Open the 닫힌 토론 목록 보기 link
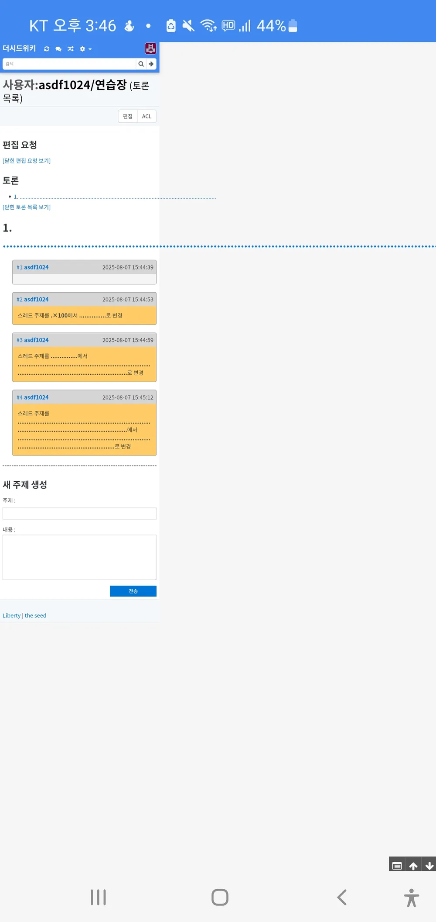 pyautogui.click(x=27, y=207)
